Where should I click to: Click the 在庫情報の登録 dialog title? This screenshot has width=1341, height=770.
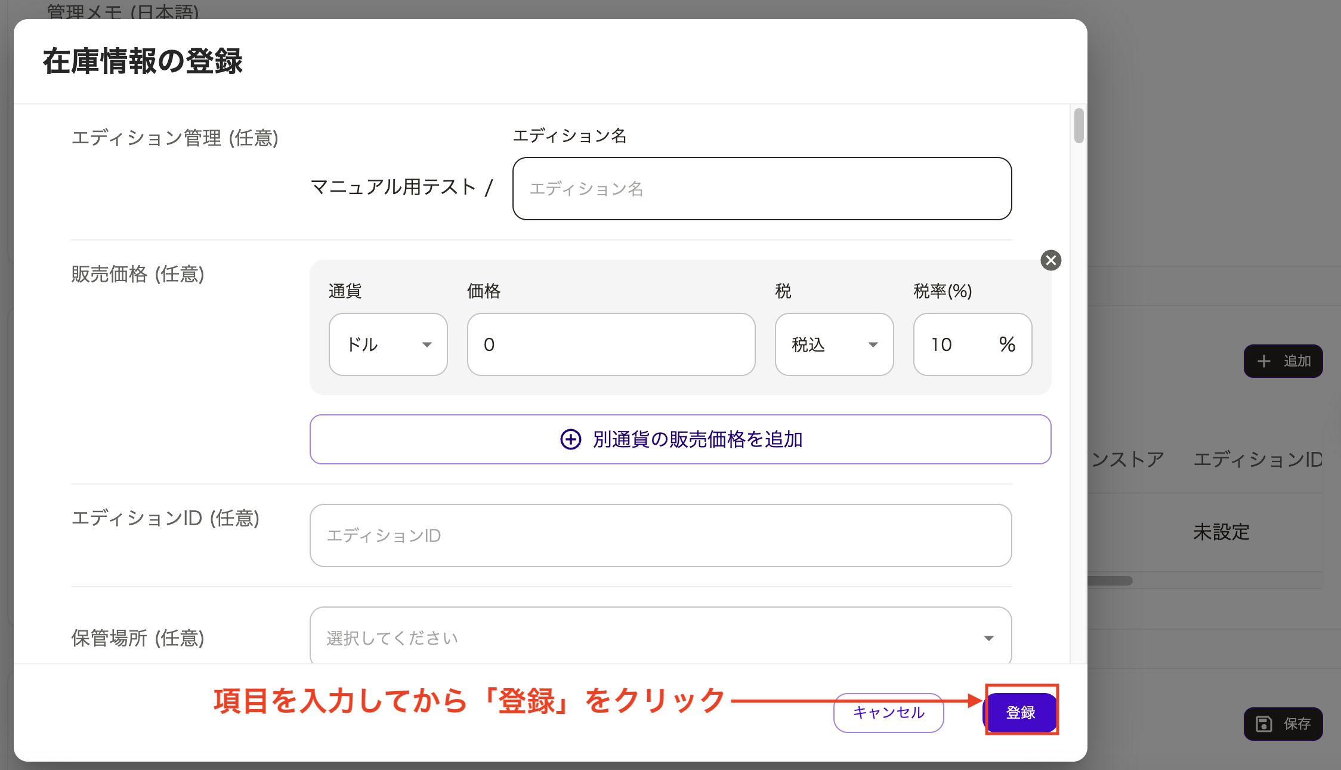[143, 61]
